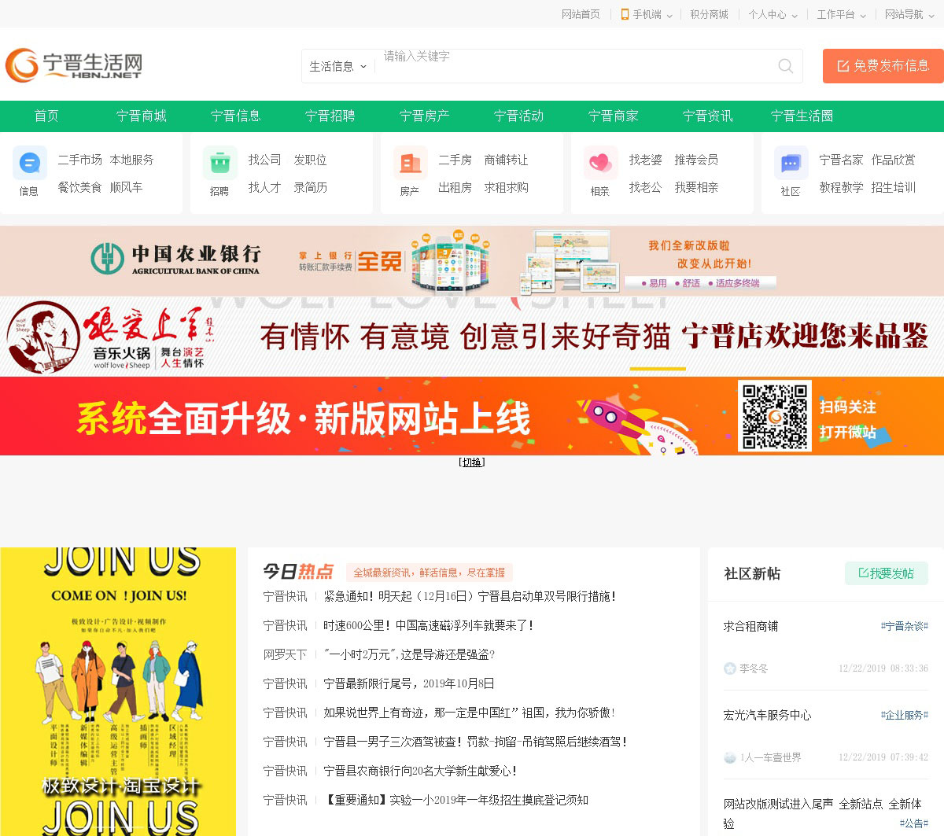The width and height of the screenshot is (944, 836).
Task: Open the orange 房产 category icon
Action: 410,163
